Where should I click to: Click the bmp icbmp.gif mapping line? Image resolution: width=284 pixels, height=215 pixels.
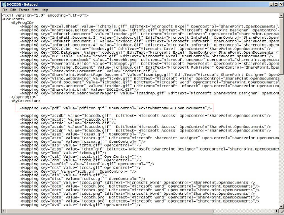tap(63, 153)
